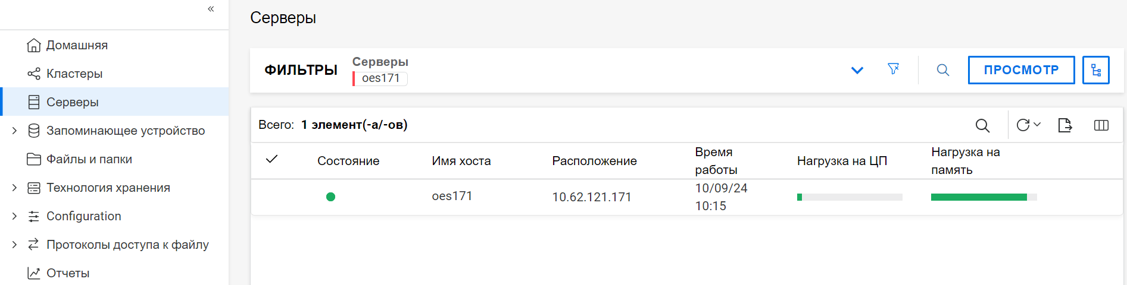Collapse the sidebar with double-chevron icon
This screenshot has width=1127, height=285.
[x=211, y=9]
